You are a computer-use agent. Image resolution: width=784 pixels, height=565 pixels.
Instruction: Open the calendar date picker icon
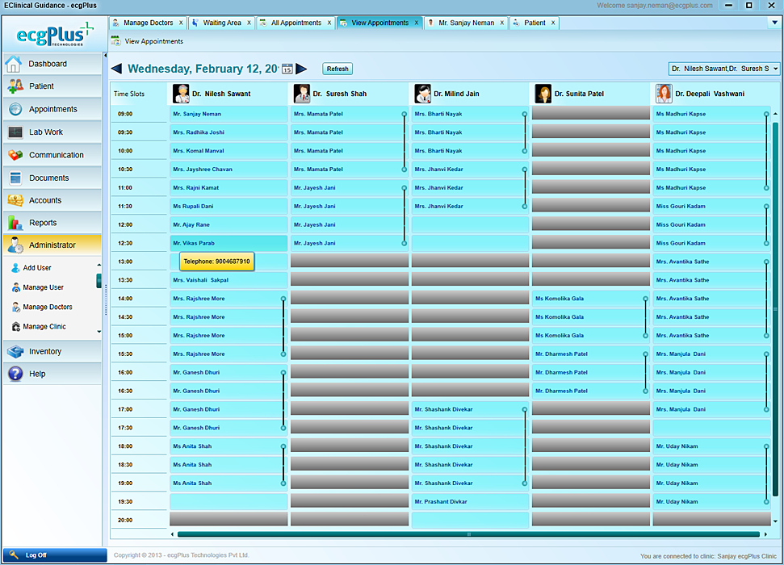tap(287, 69)
